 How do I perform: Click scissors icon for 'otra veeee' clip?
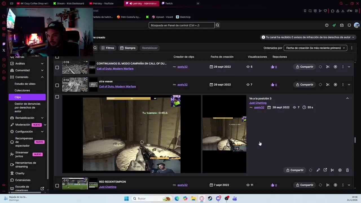tap(328, 85)
